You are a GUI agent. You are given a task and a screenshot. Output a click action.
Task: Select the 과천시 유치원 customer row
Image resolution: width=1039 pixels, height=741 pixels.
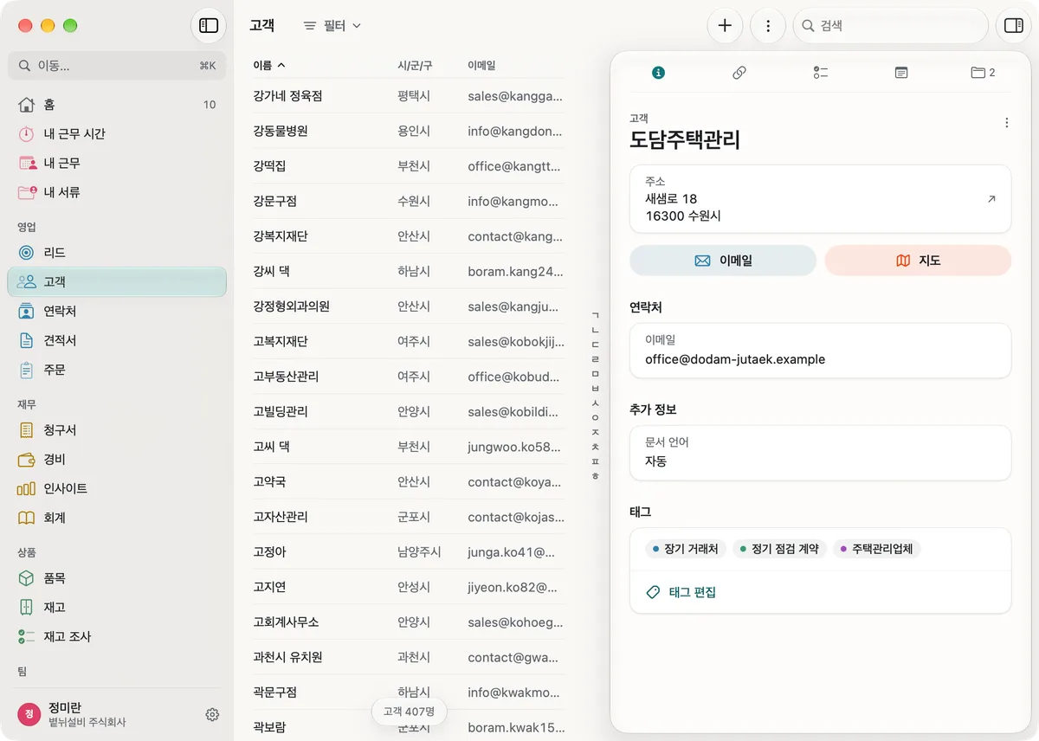pos(409,657)
